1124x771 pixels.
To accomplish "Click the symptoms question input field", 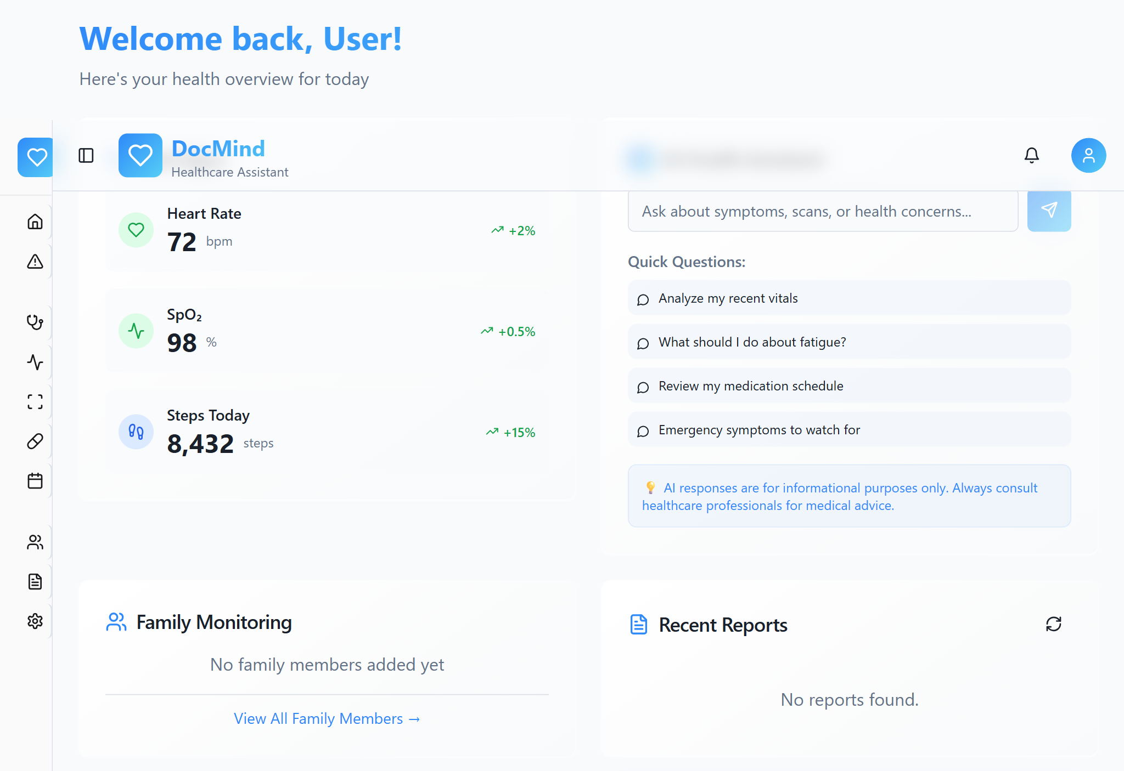I will (x=822, y=212).
